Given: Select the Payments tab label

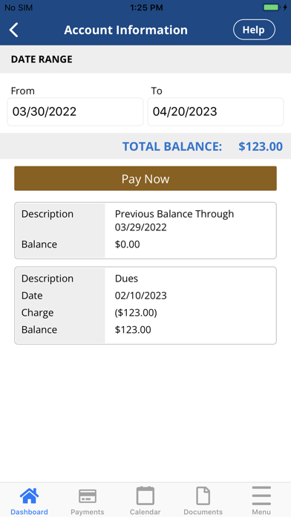Looking at the screenshot, I should pos(88,512).
